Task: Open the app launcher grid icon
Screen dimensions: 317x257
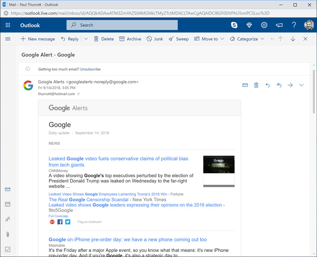Action: pyautogui.click(x=8, y=25)
